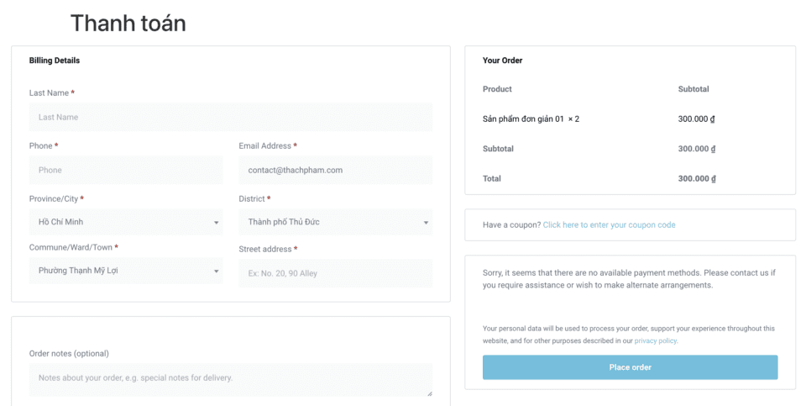The image size is (806, 406).
Task: Open the Commune/Ward/Town dropdown showing Phường Thạnh Mỹ Lợi
Action: point(126,271)
